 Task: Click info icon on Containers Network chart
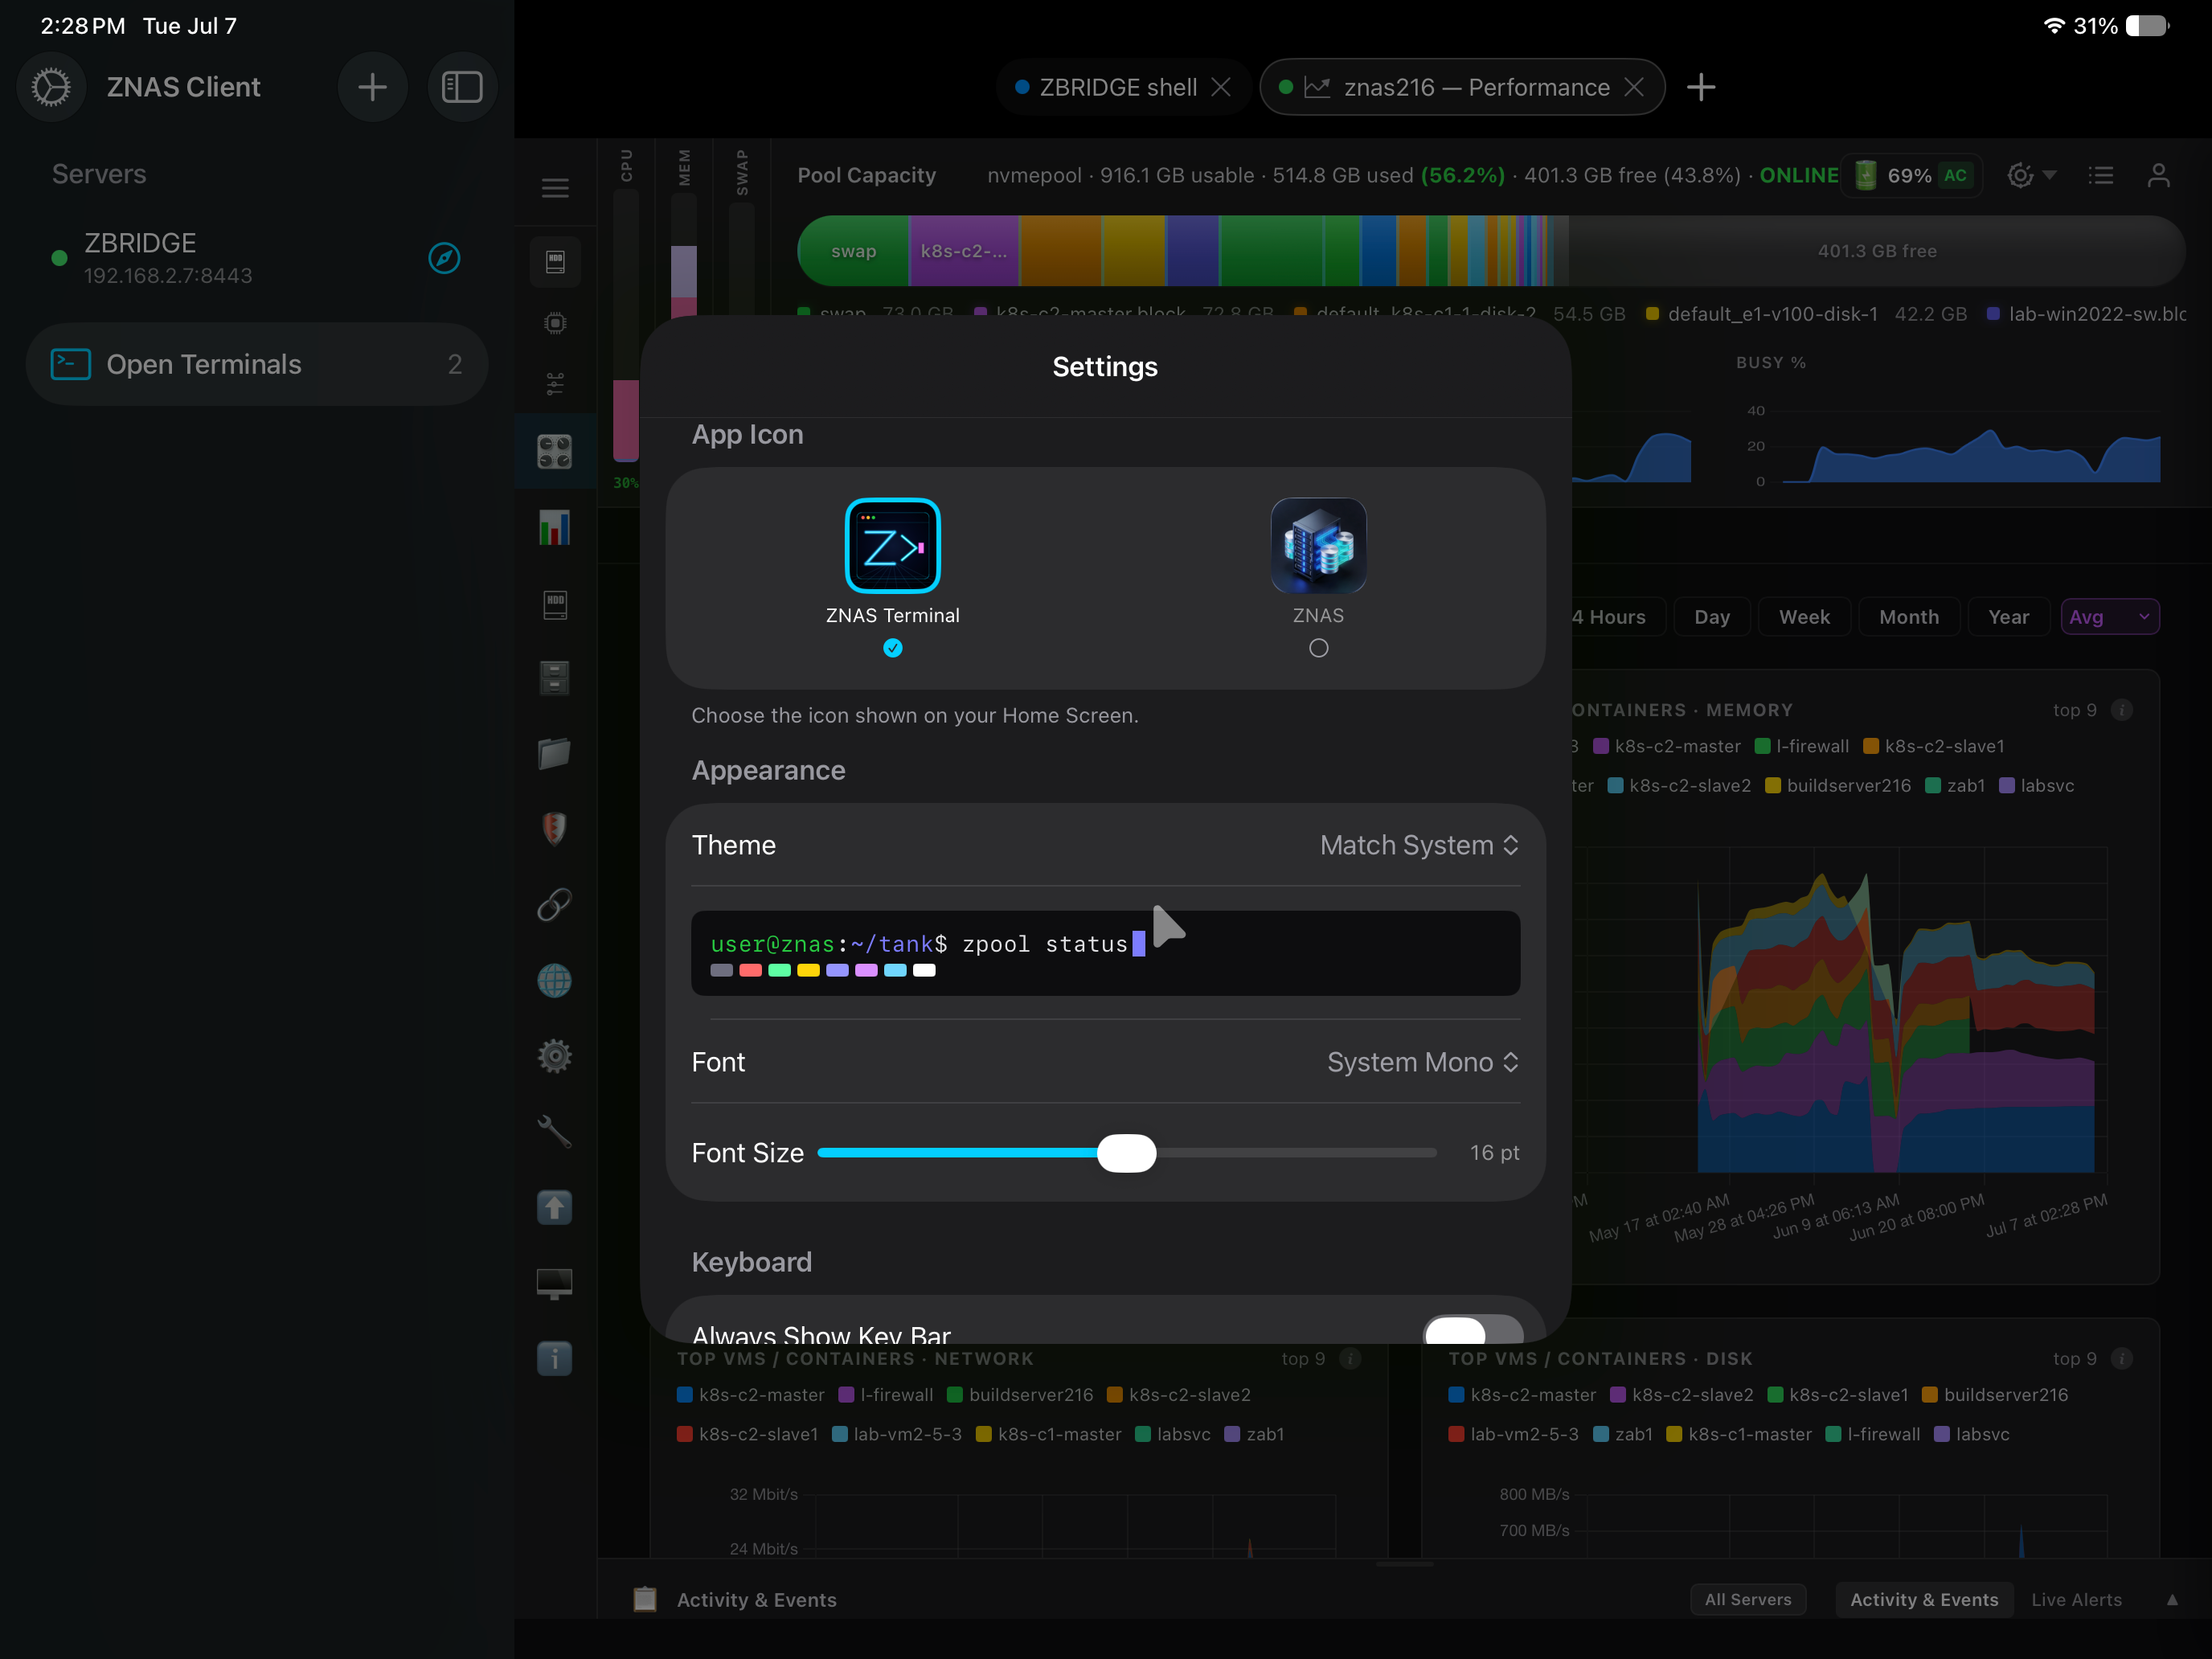(x=1350, y=1358)
